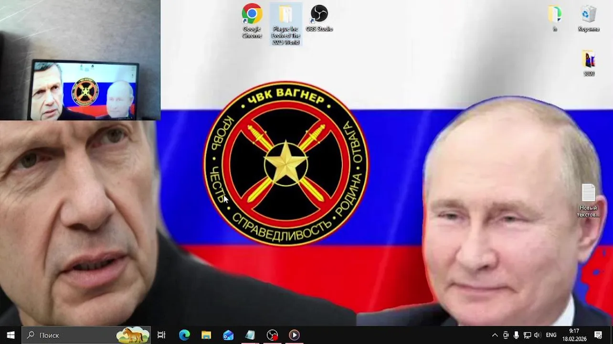Viewport: 613px width, 344px height.
Task: Open the folder labeled h
Action: coord(555,19)
